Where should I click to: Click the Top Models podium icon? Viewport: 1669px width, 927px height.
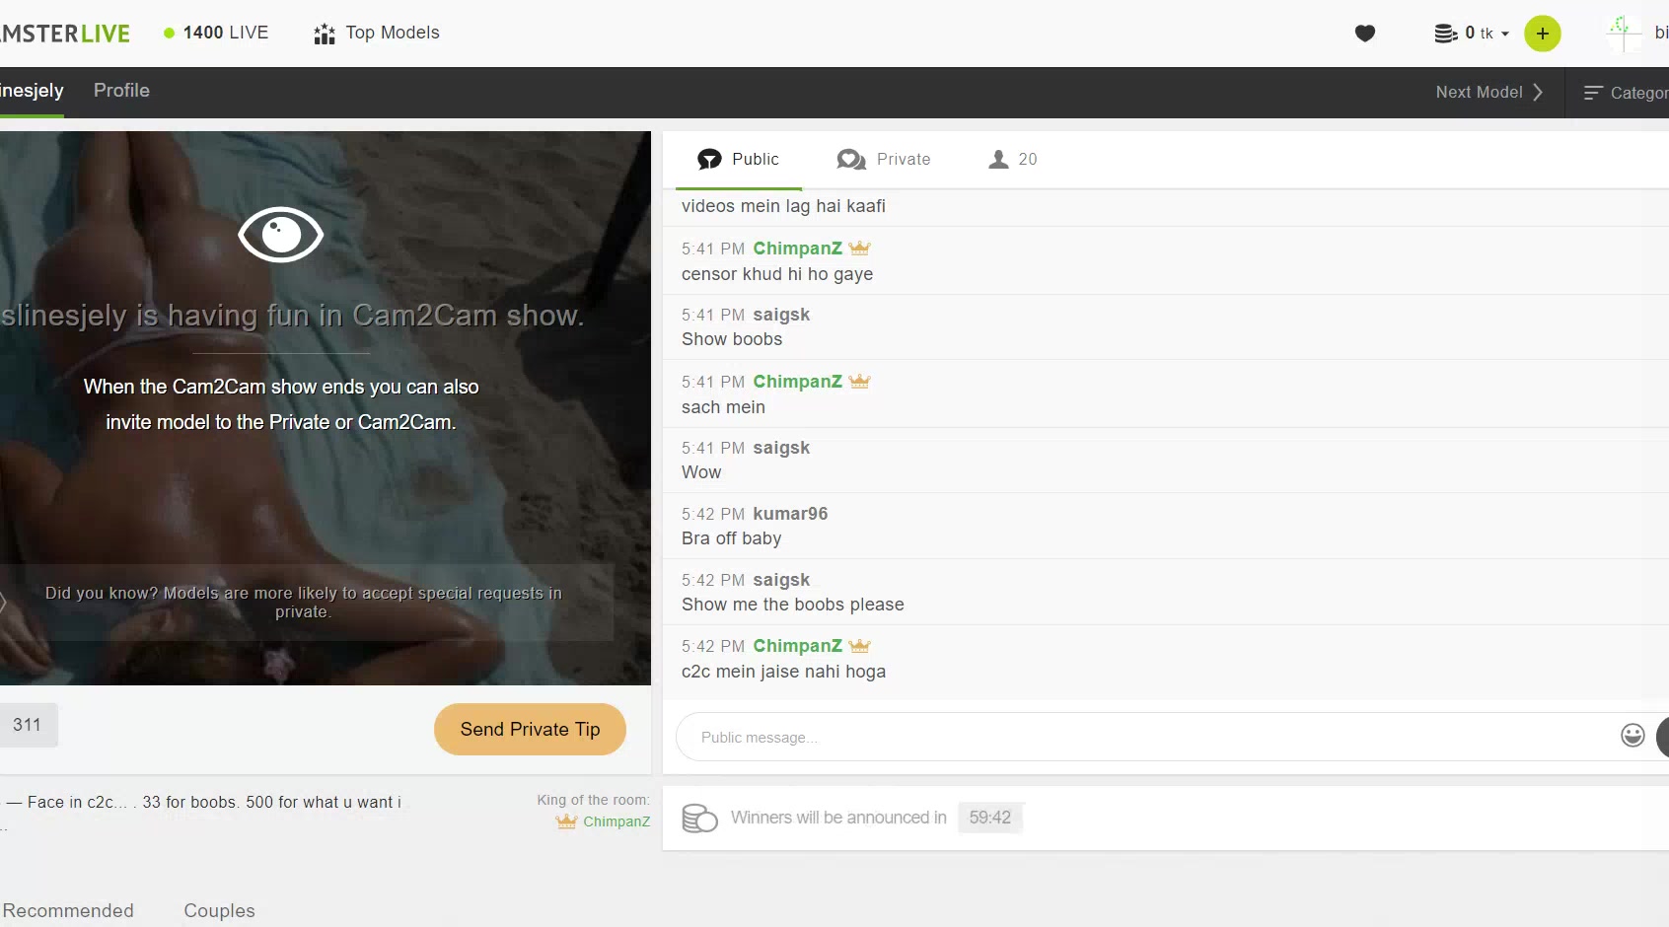tap(325, 35)
